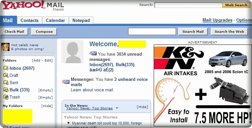This screenshot has width=252, height=128.
Task: Click Learn about voice mail
Action: (92, 90)
